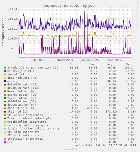Click the 'serial [41]' legend label
140x152 pixels.
tap(17, 74)
